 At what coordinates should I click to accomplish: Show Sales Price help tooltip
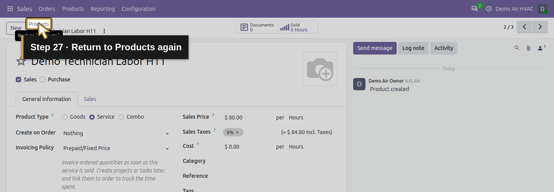(213, 115)
